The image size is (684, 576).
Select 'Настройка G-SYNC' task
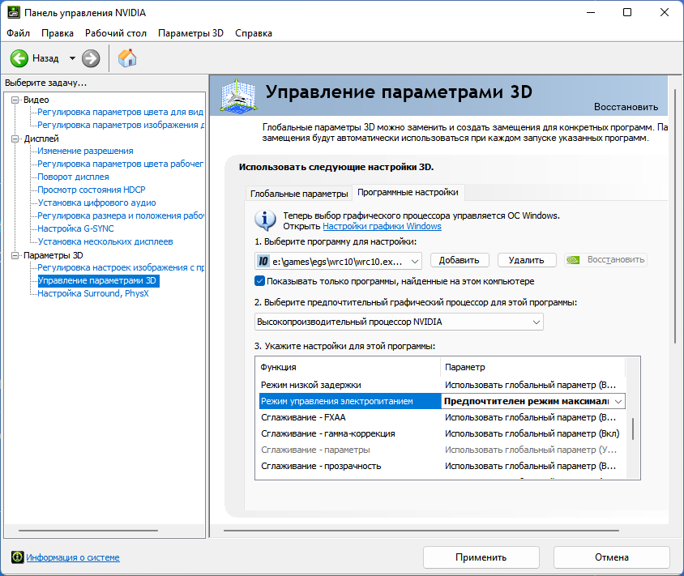coord(75,228)
